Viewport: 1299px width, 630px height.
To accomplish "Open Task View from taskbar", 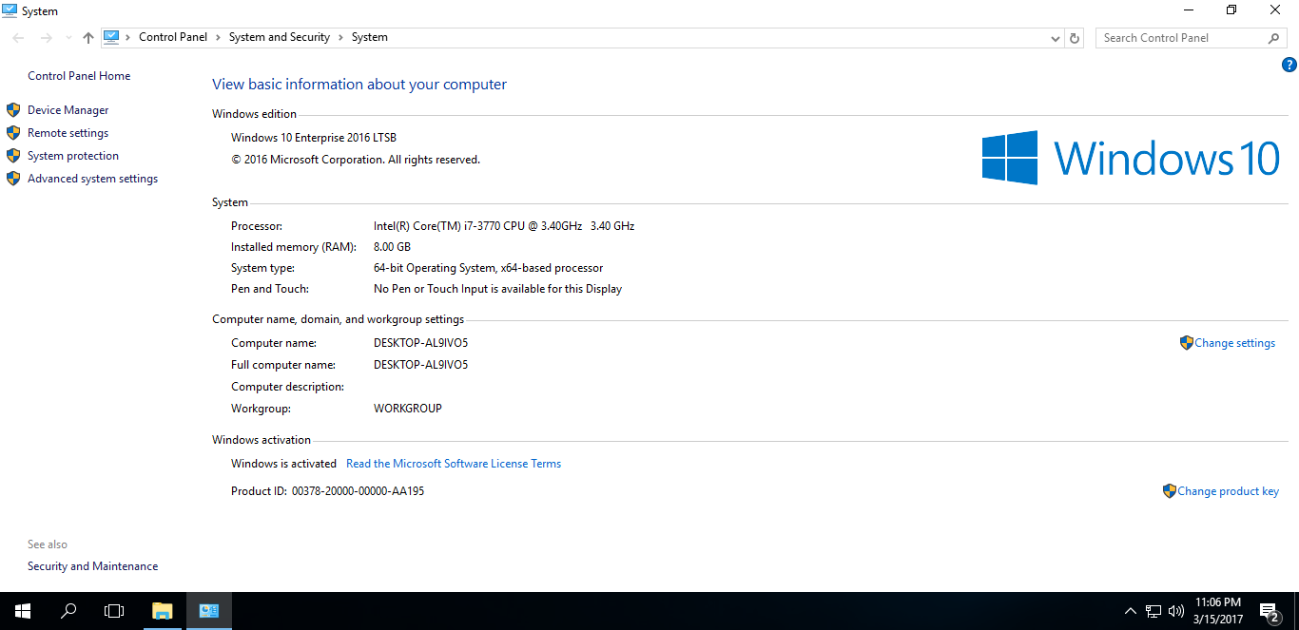I will (114, 611).
